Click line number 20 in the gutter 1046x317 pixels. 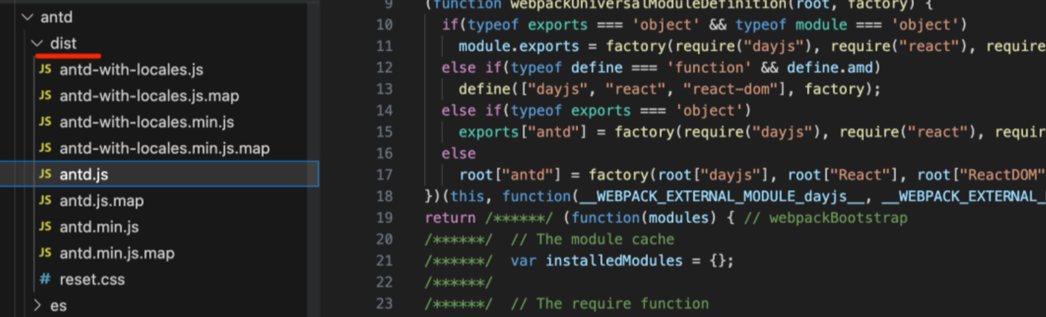click(x=384, y=239)
